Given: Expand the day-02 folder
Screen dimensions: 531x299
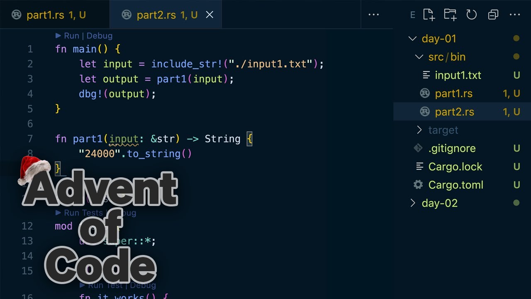Looking at the screenshot, I should [412, 203].
